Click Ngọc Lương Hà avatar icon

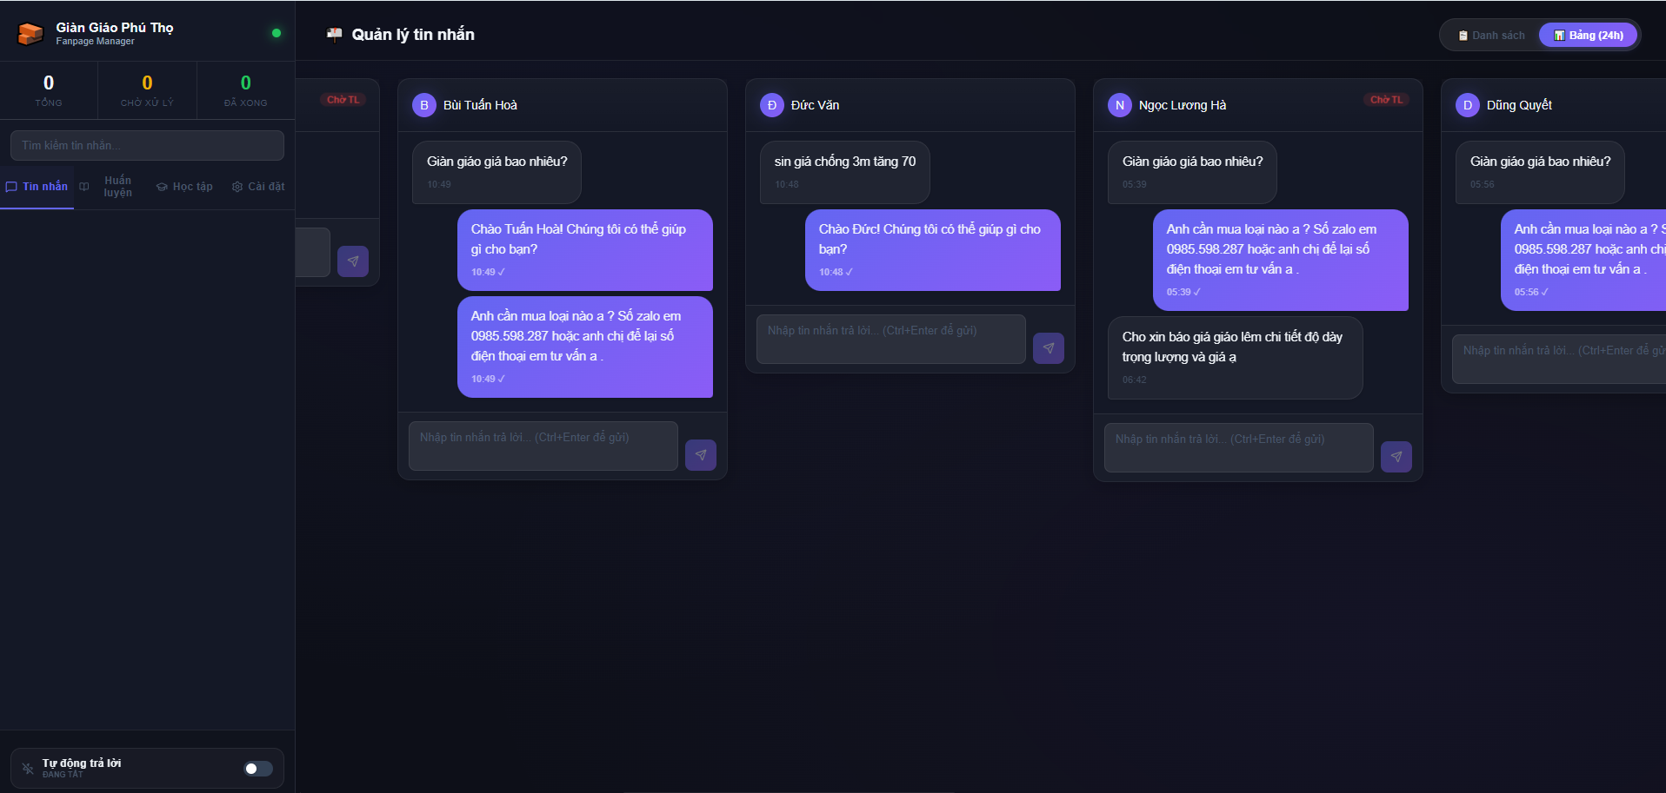pyautogui.click(x=1119, y=105)
